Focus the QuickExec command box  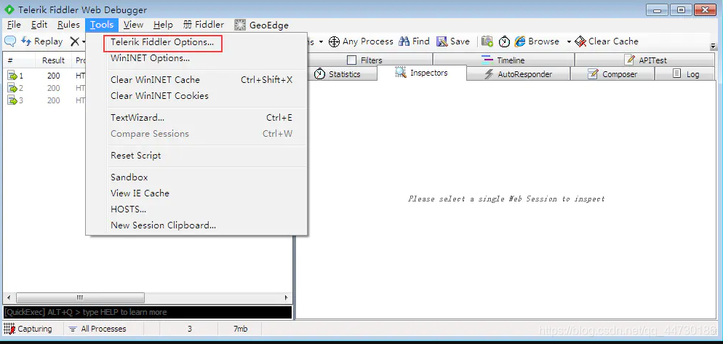point(148,312)
